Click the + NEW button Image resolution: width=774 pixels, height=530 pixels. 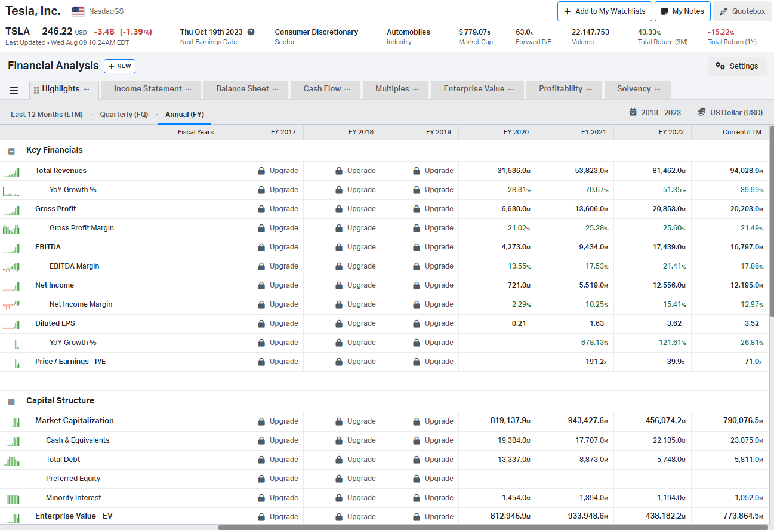coord(119,66)
